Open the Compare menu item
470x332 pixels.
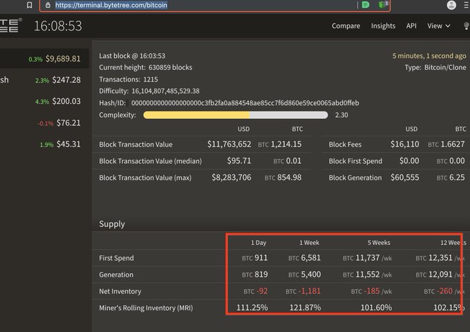346,26
